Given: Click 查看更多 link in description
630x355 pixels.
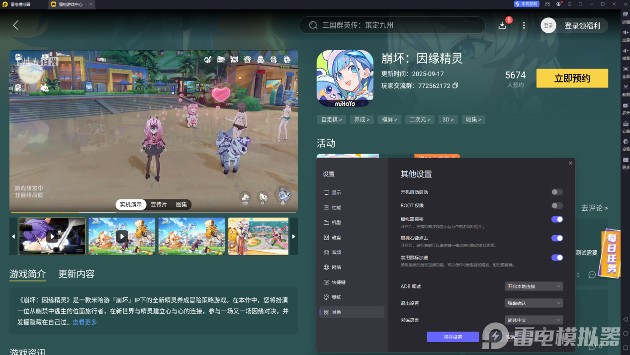Looking at the screenshot, I should [85, 322].
